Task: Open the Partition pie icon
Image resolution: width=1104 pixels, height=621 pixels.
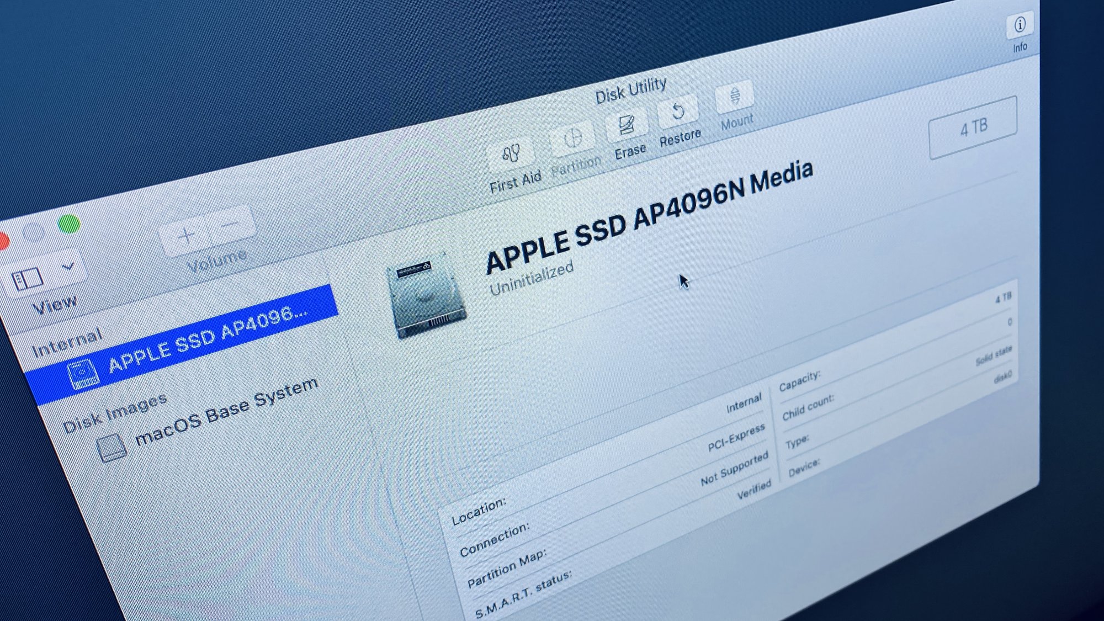Action: [573, 137]
